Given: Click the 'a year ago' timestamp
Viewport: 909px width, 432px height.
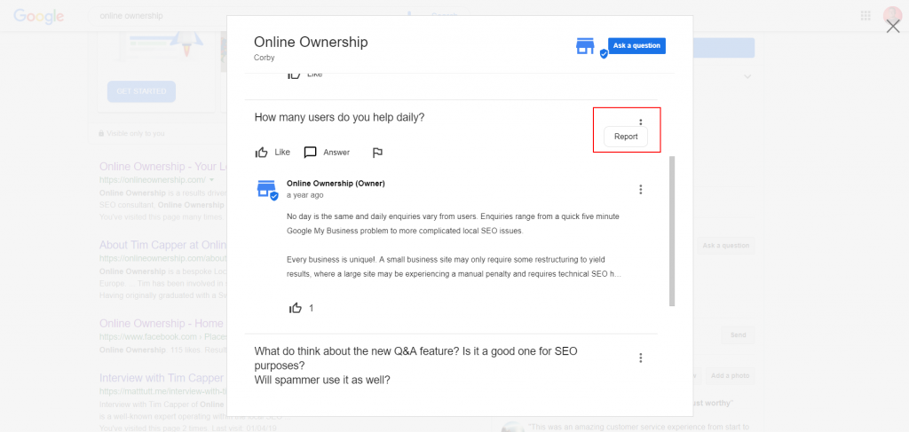Looking at the screenshot, I should tap(305, 195).
